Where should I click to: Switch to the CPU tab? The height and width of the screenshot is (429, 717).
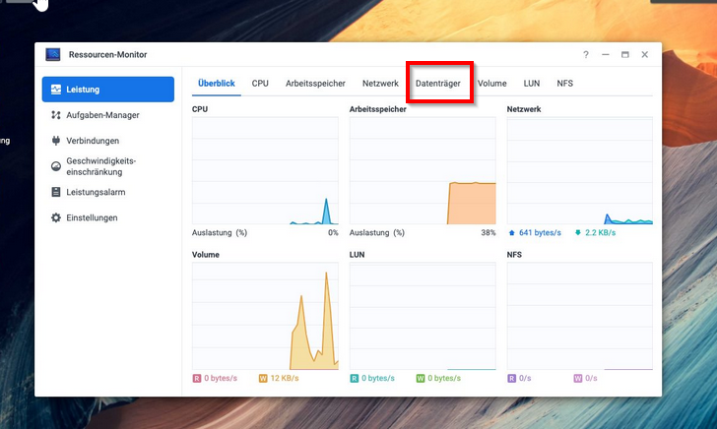[x=260, y=84]
